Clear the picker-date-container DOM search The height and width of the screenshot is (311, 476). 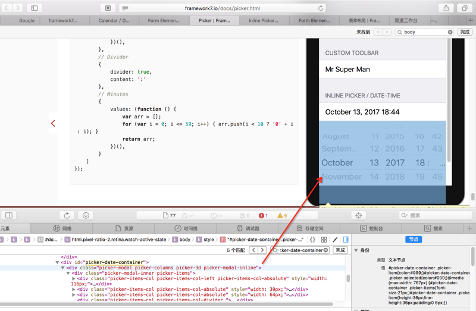tap(325, 250)
